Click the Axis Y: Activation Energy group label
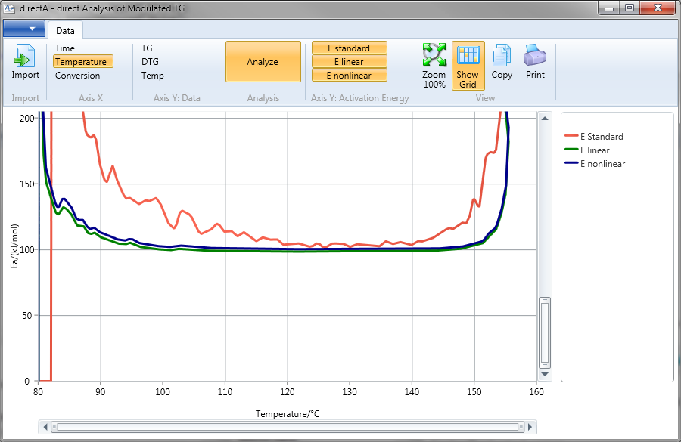Image resolution: width=681 pixels, height=442 pixels. coord(360,98)
